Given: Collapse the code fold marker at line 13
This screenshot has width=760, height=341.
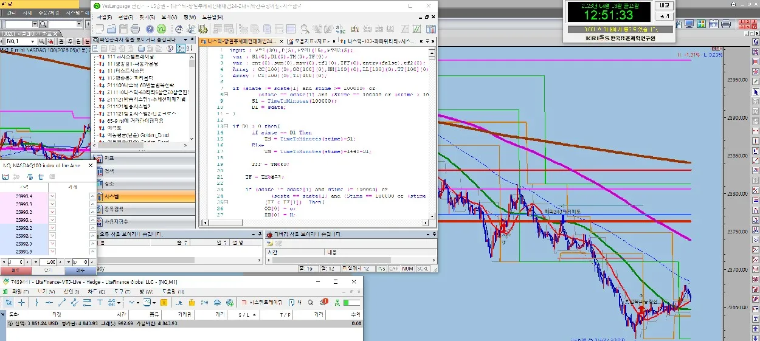Looking at the screenshot, I should [226, 126].
